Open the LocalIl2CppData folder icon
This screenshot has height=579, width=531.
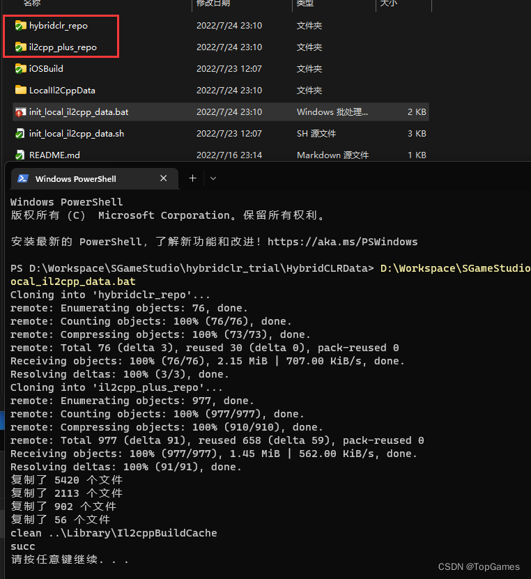(20, 90)
